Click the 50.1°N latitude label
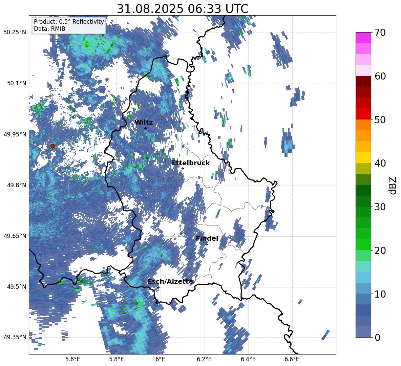The image size is (401, 366). coord(17,84)
